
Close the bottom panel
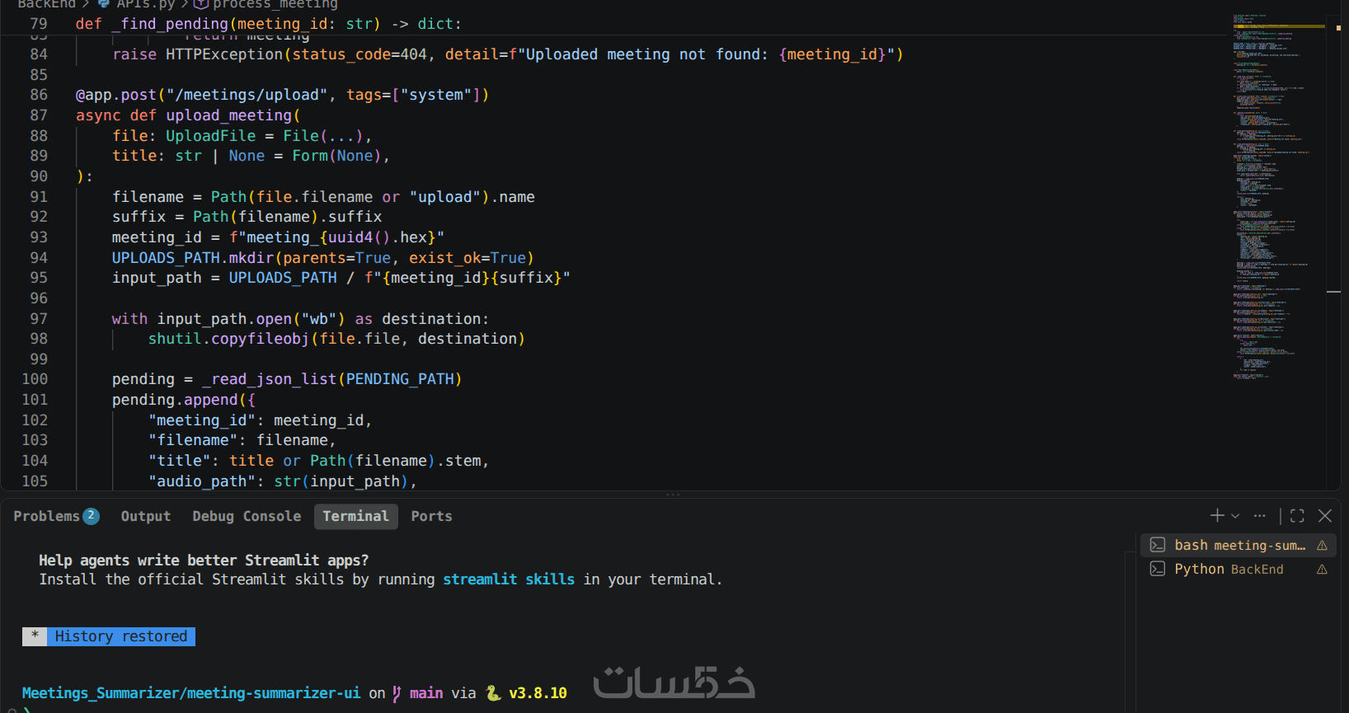pos(1325,516)
